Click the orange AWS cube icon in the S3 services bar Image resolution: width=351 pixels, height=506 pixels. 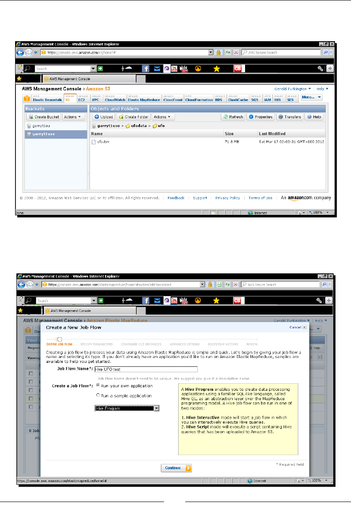27,98
